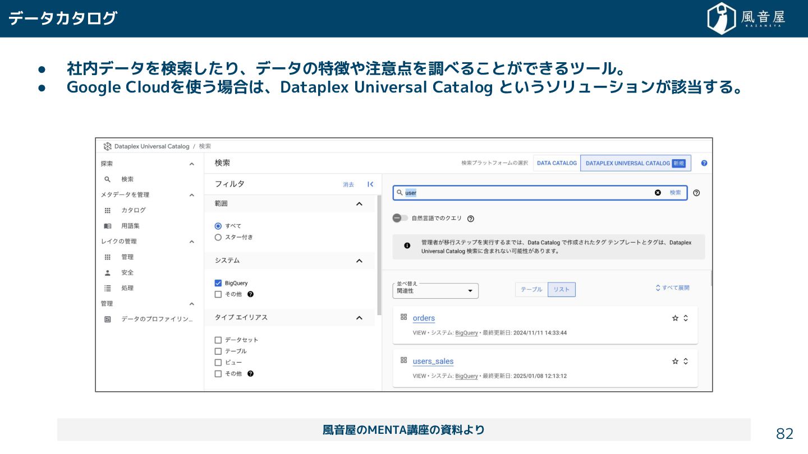Click すべて展開 to expand all results
Screen dimensions: 808x454
[672, 288]
